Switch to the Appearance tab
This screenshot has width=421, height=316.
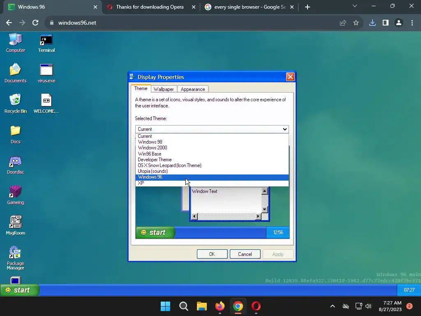point(193,89)
